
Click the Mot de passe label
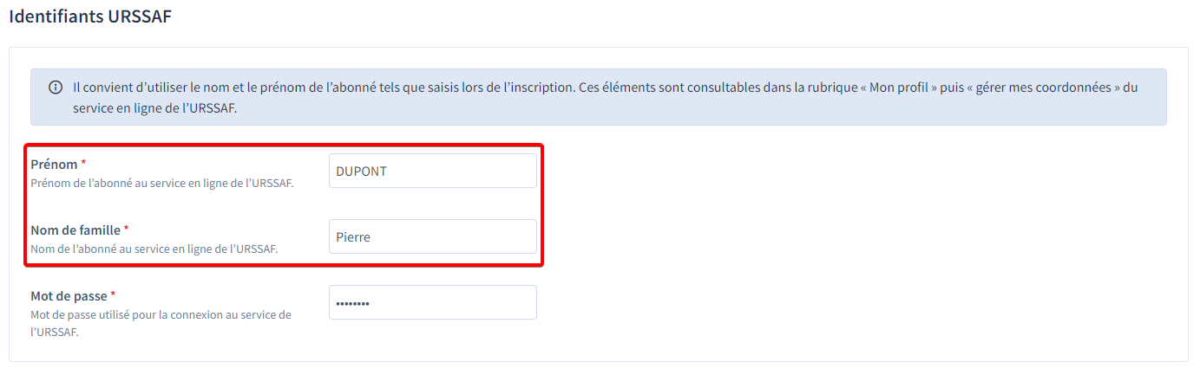[x=69, y=295]
